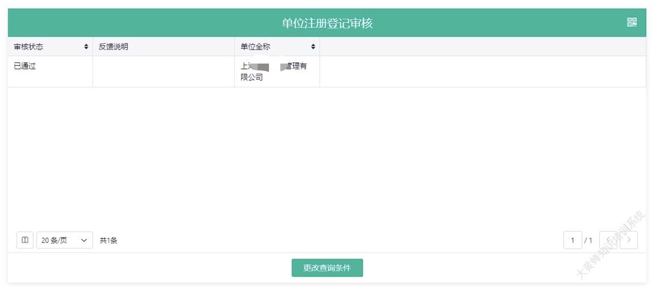This screenshot has height=286, width=652.
Task: Click the 单位注册登记审核 page title
Action: [327, 23]
